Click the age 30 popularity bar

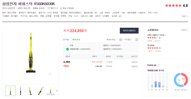coord(156,84)
